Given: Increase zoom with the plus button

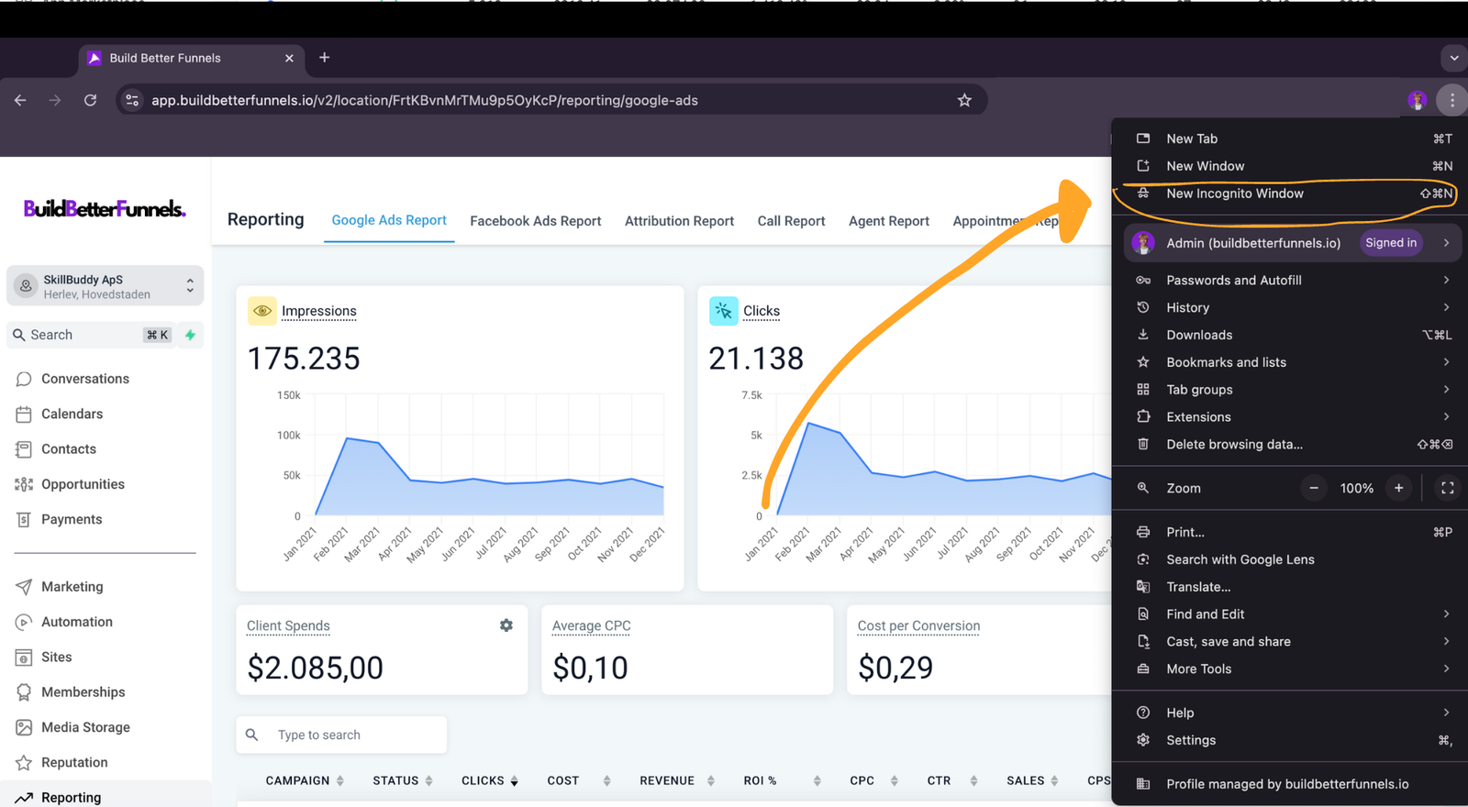Looking at the screenshot, I should tap(1398, 488).
